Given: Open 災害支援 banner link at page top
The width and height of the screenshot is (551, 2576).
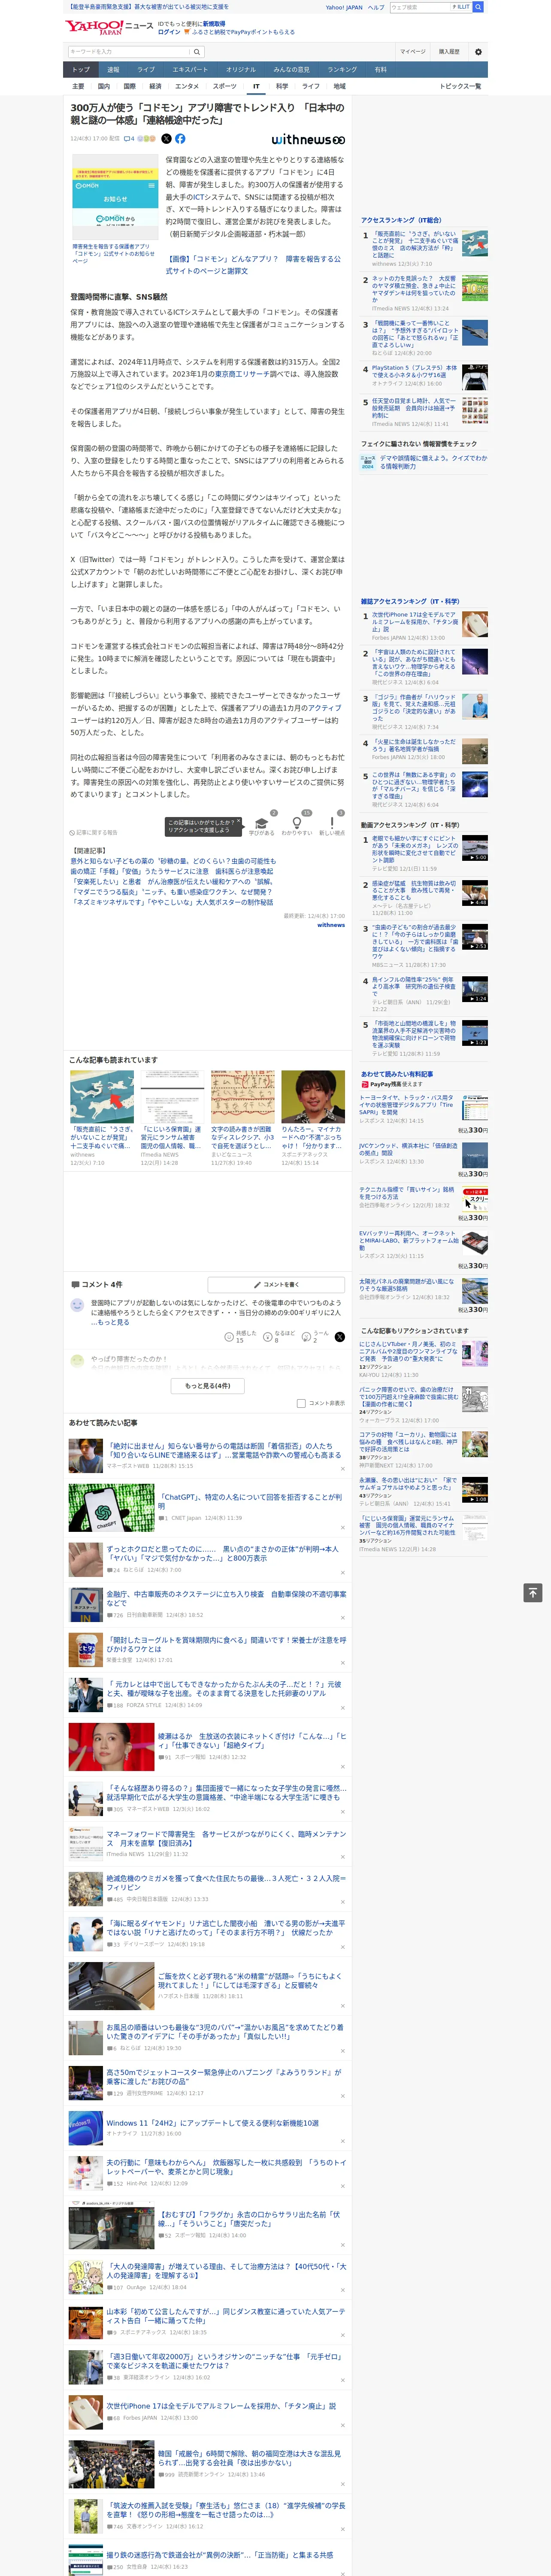Looking at the screenshot, I should (x=148, y=7).
